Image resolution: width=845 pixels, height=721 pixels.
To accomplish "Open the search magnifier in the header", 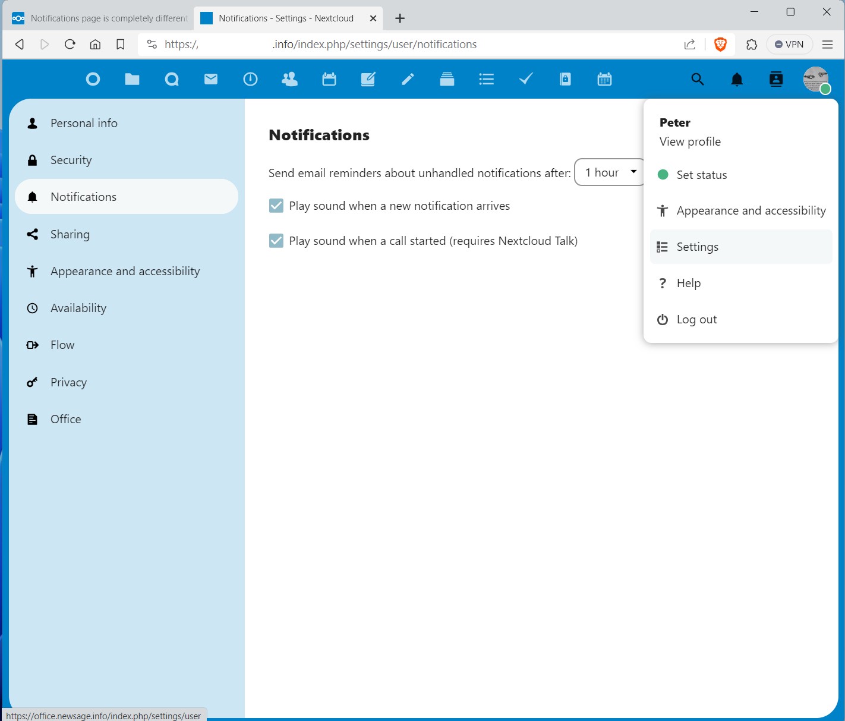I will (698, 79).
